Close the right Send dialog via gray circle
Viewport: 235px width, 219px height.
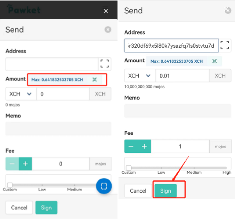228,11
